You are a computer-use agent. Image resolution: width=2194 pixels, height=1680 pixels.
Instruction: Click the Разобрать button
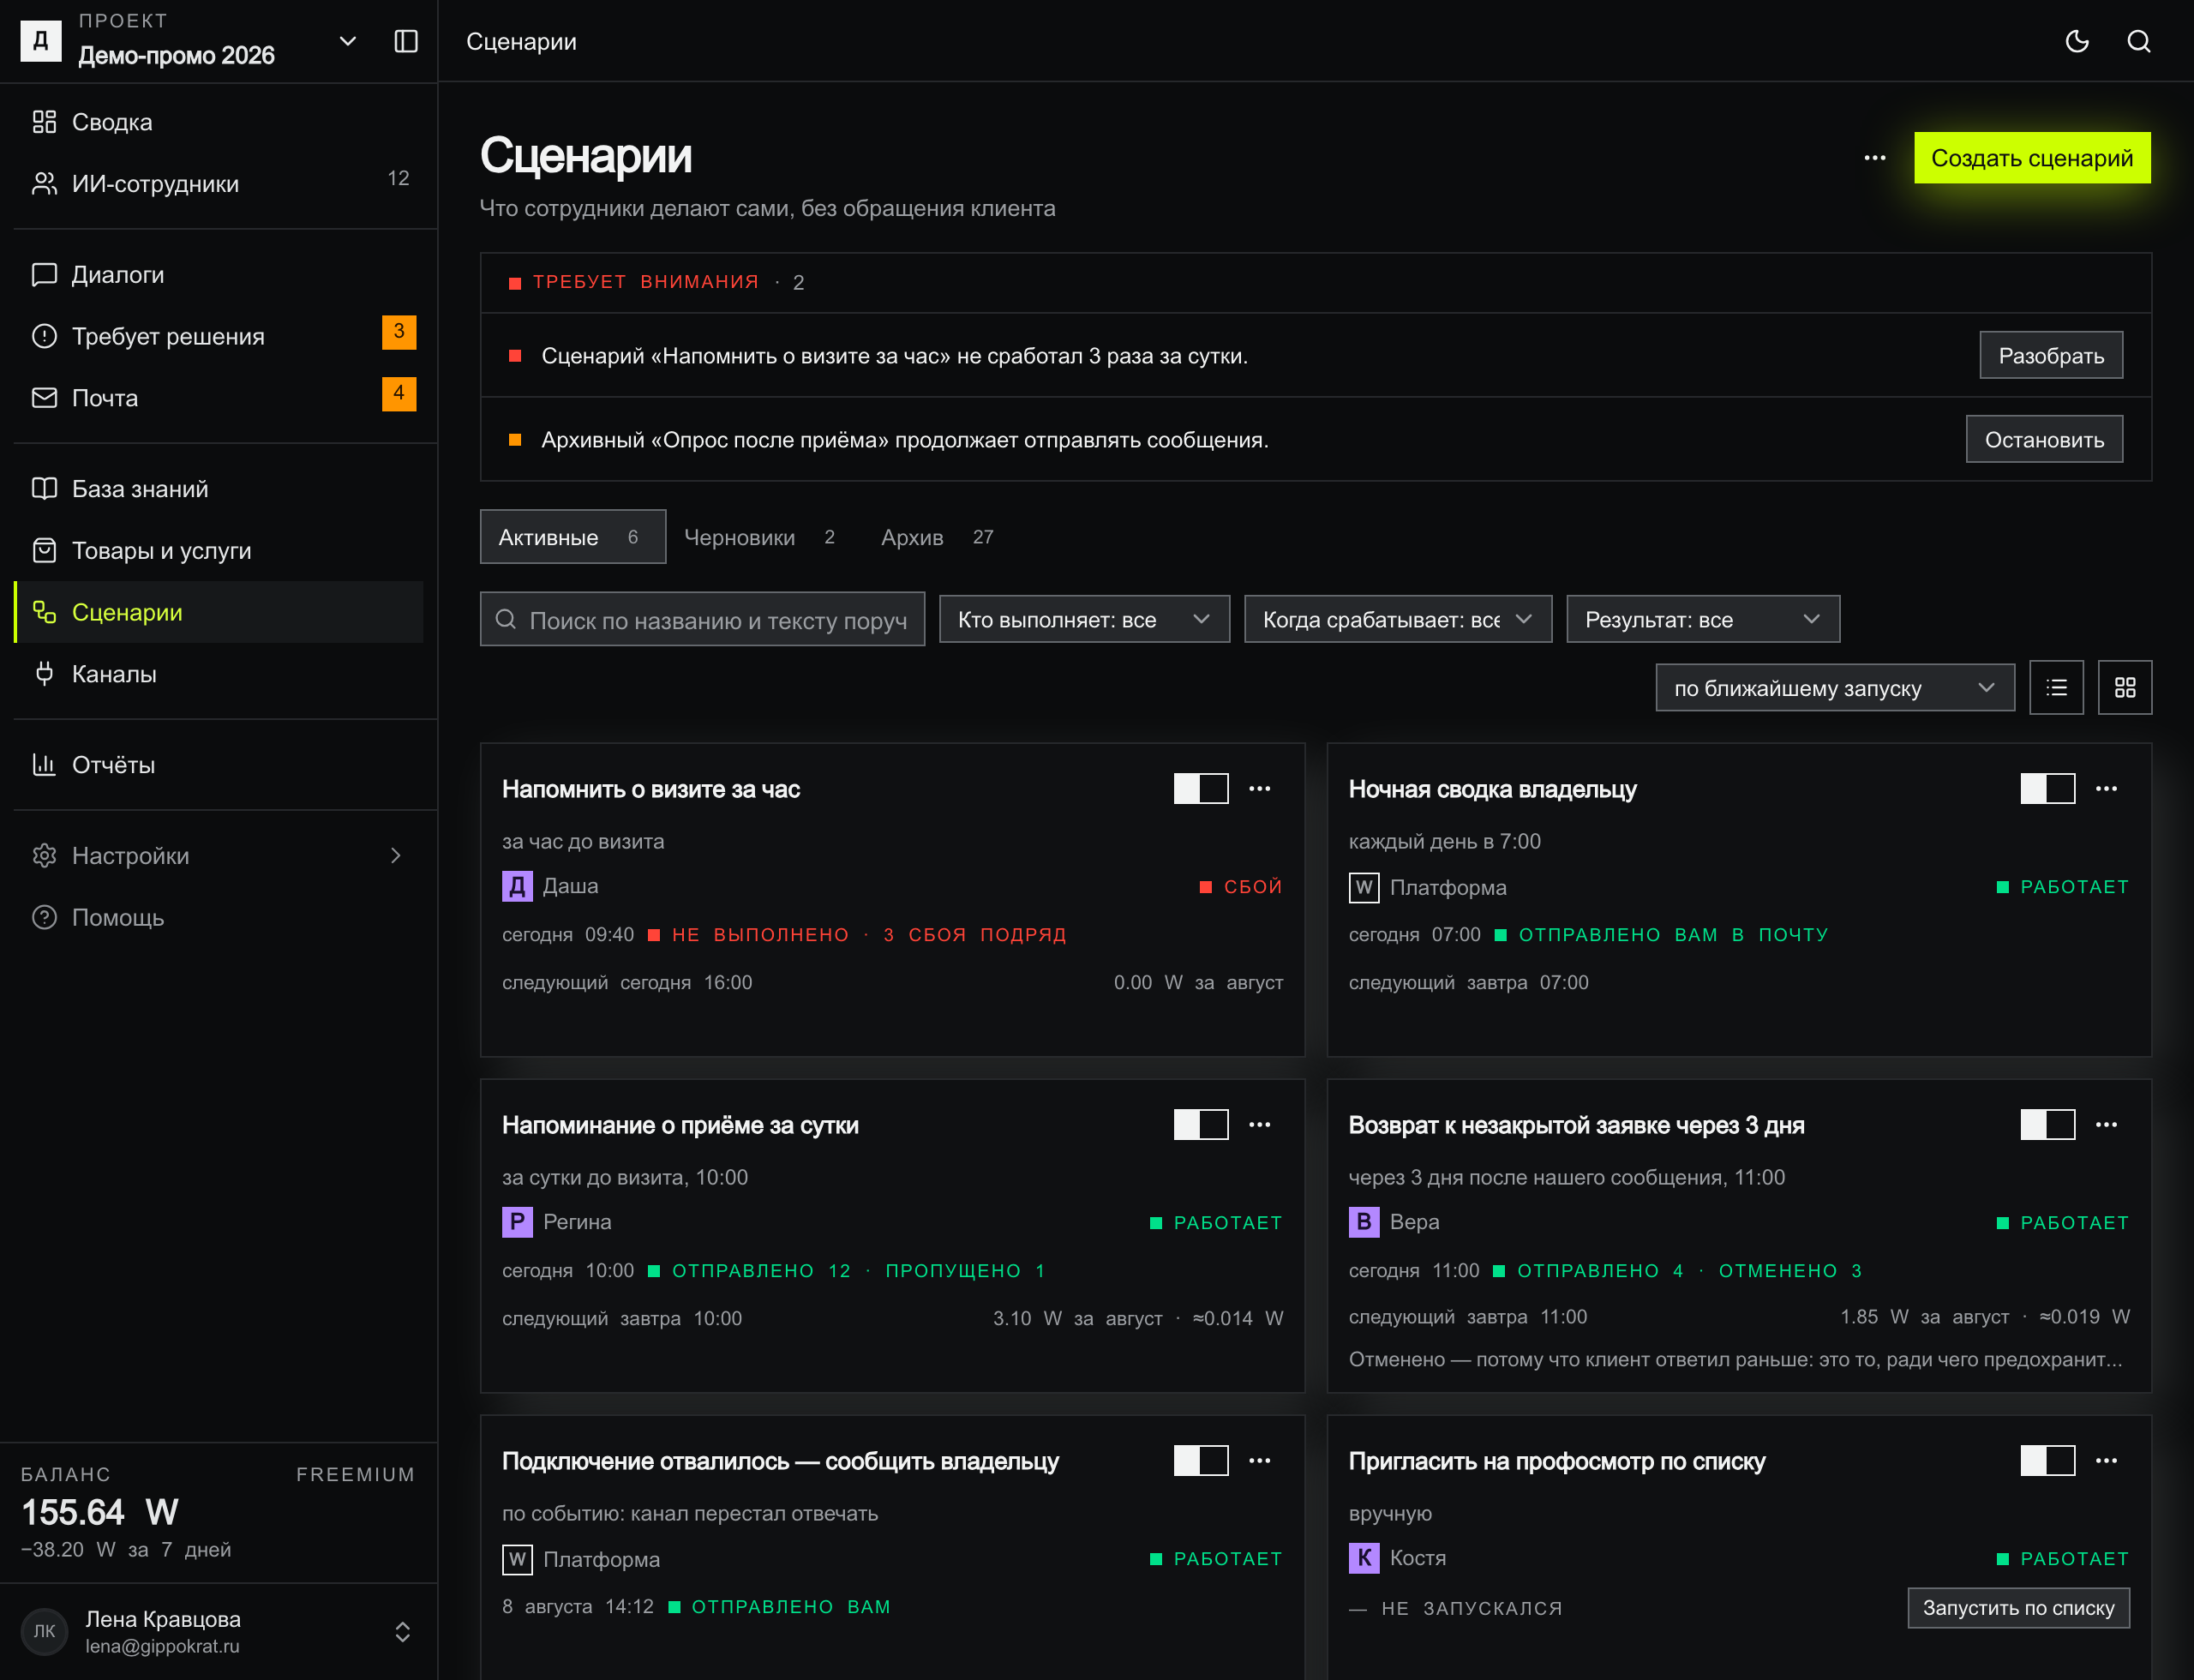point(2051,356)
